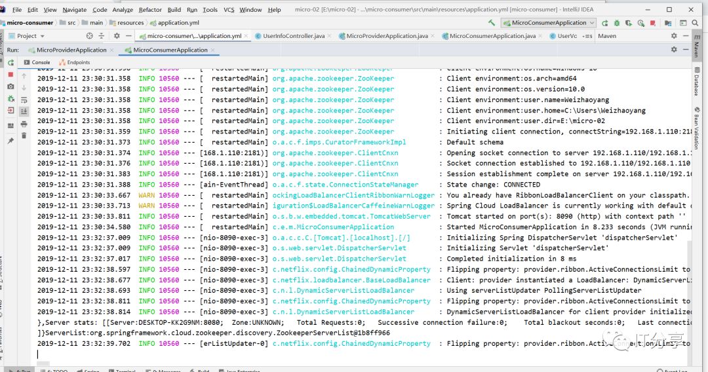The width and height of the screenshot is (708, 372).
Task: Open Project panel settings gear
Action: coord(117,35)
